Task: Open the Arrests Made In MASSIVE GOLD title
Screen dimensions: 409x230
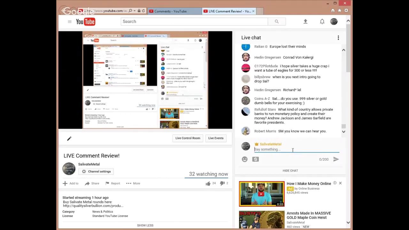Action: pos(309,215)
